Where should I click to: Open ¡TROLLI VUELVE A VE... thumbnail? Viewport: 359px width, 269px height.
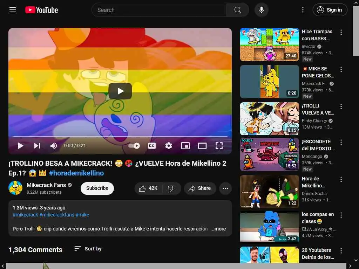[x=270, y=119]
